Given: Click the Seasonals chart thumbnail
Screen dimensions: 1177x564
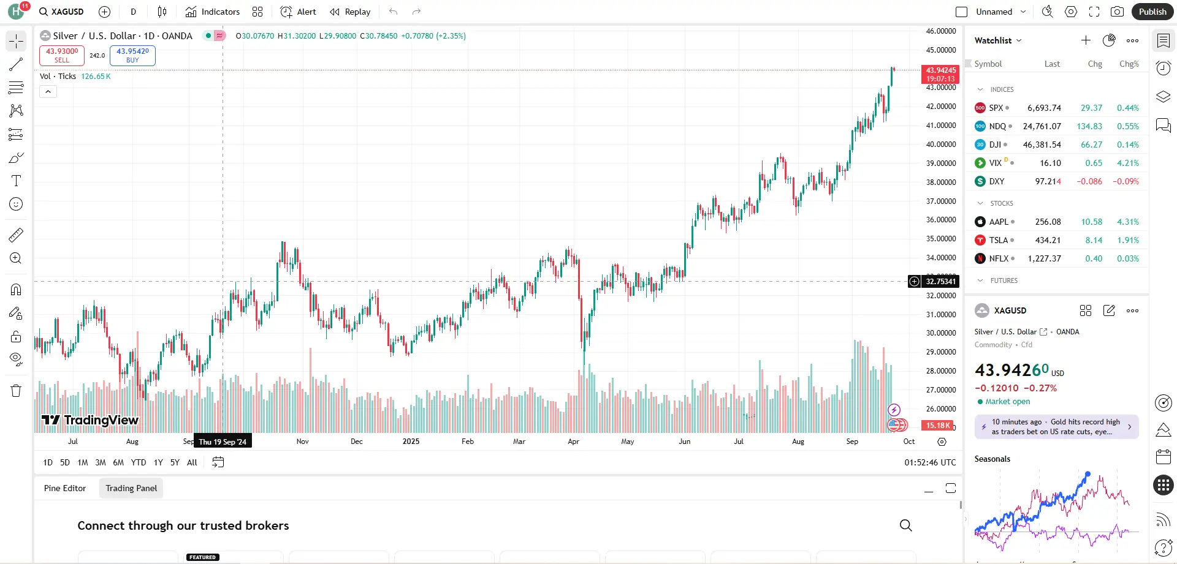Looking at the screenshot, I should [x=1056, y=510].
